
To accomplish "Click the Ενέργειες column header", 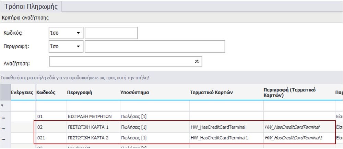I will coord(22,92).
